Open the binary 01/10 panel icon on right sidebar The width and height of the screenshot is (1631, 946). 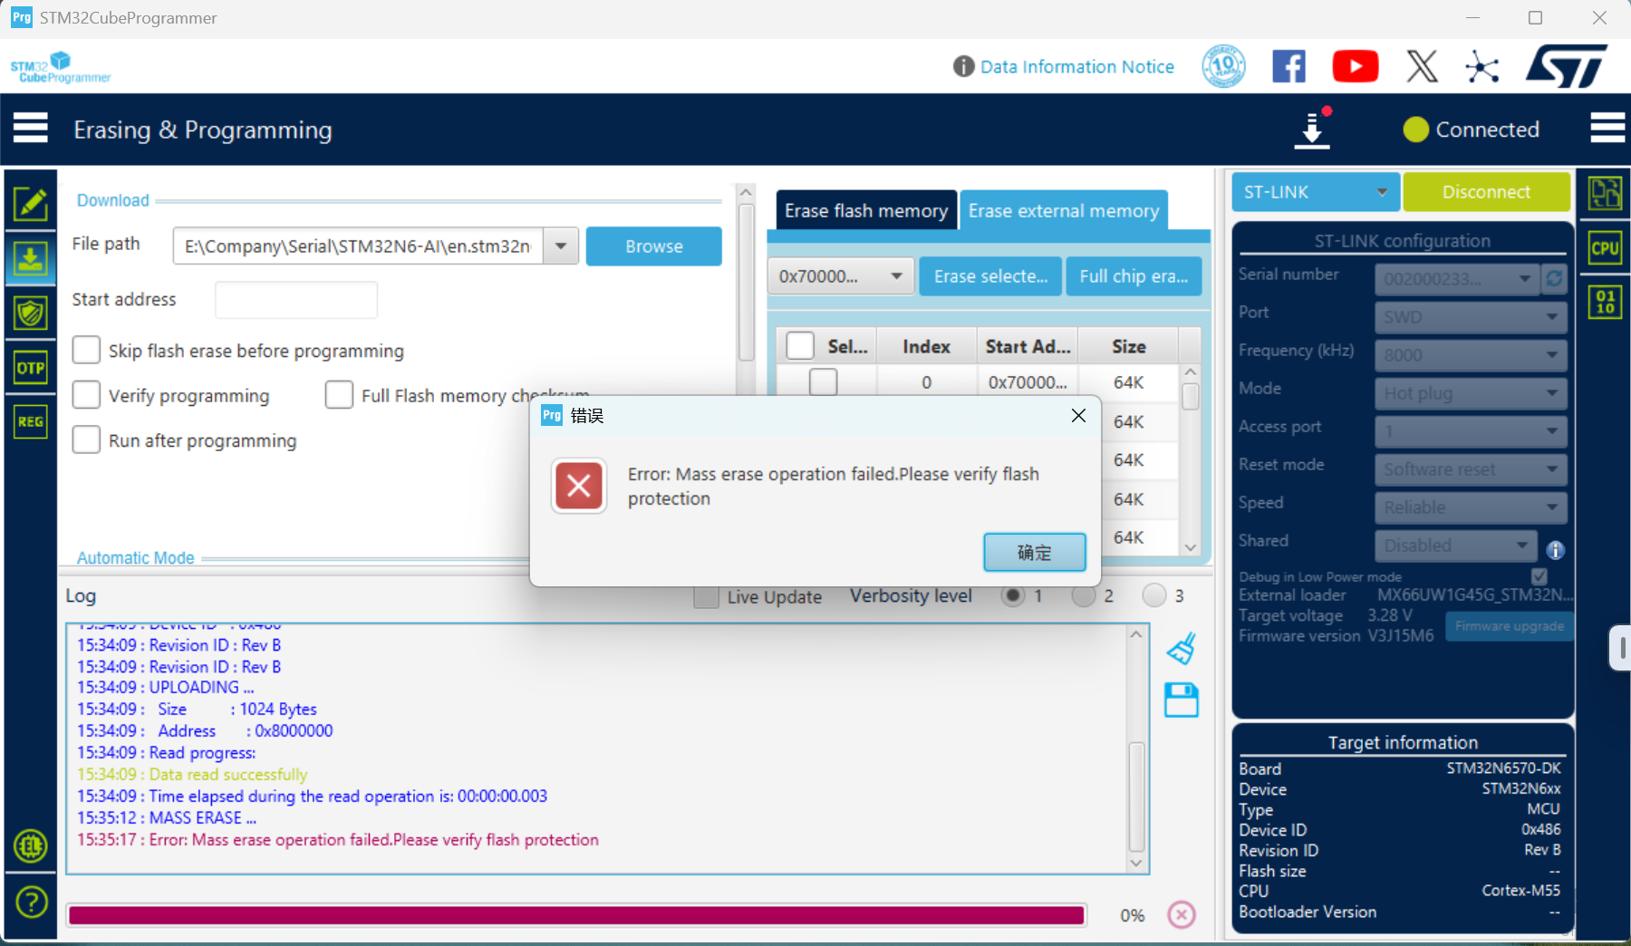click(1605, 302)
